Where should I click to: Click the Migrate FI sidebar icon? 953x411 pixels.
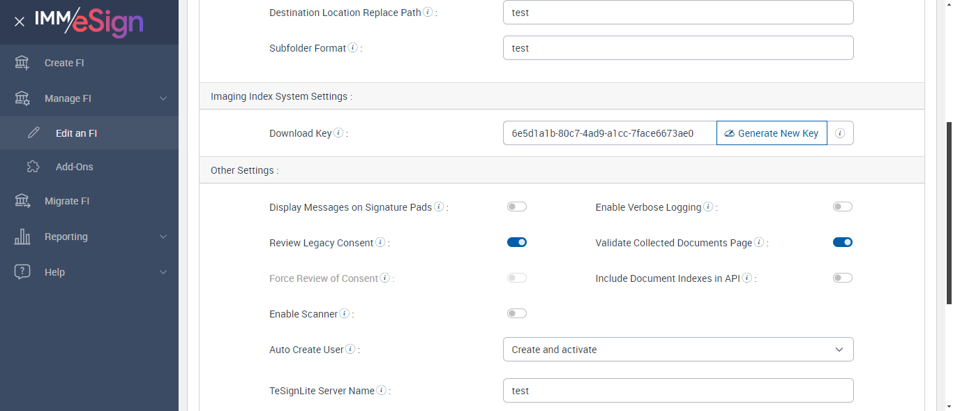click(x=22, y=201)
